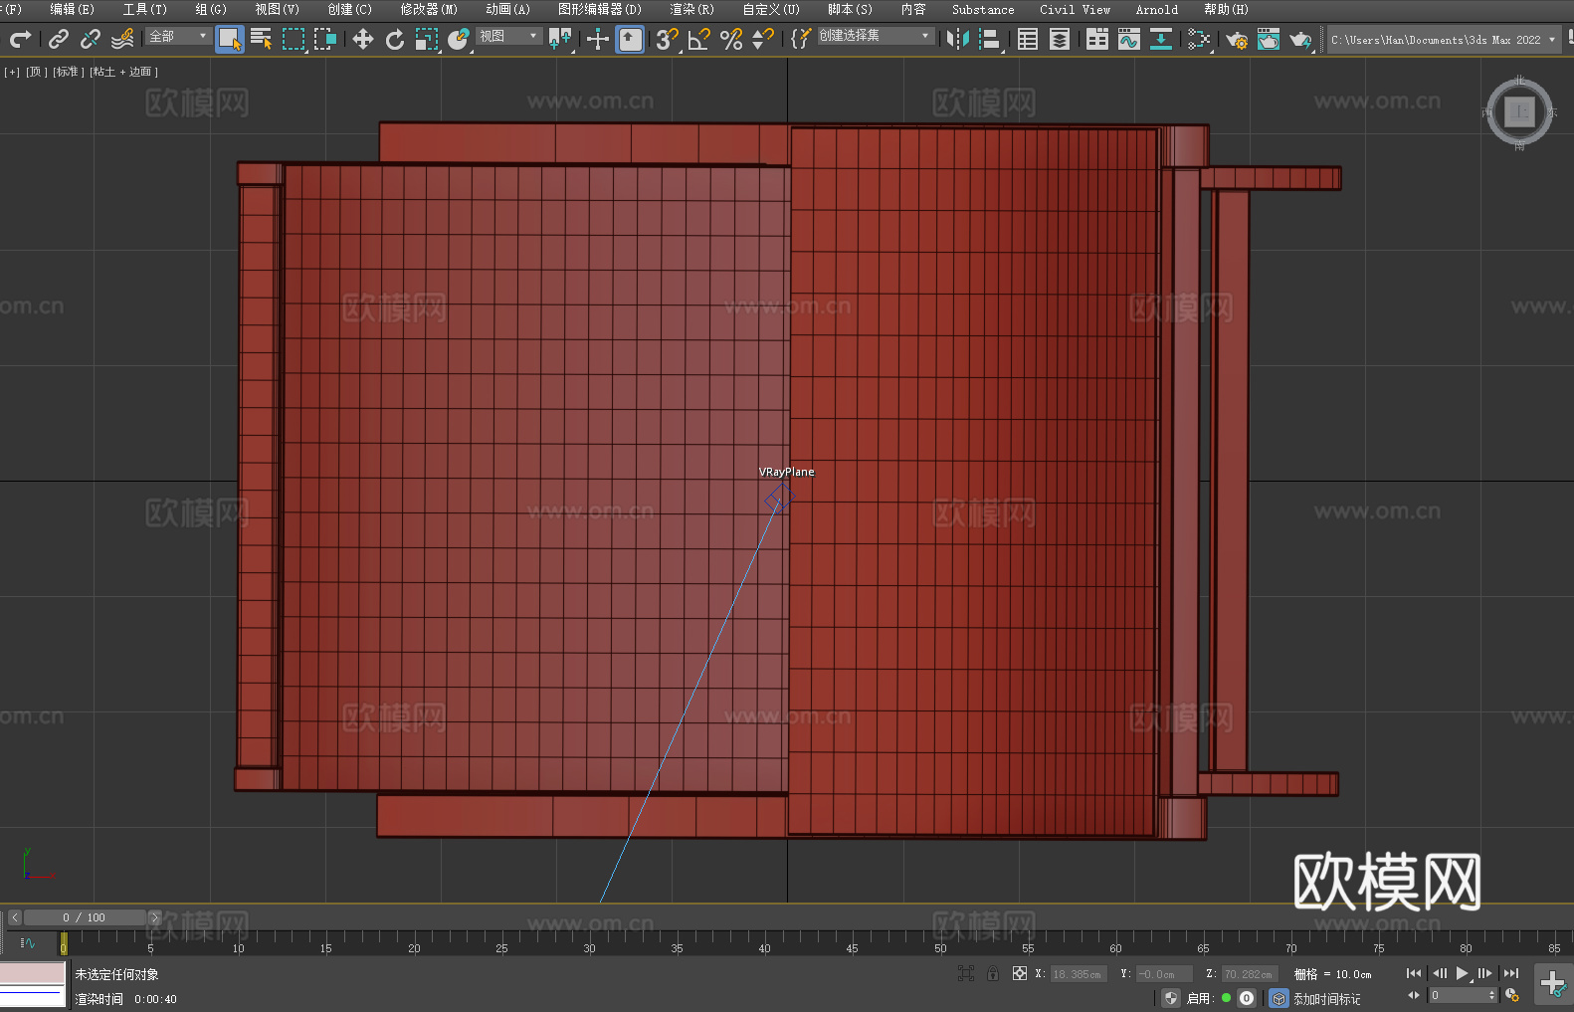Click Bind to Space Warp icon
Image resolution: width=1574 pixels, height=1012 pixels.
pos(122,39)
